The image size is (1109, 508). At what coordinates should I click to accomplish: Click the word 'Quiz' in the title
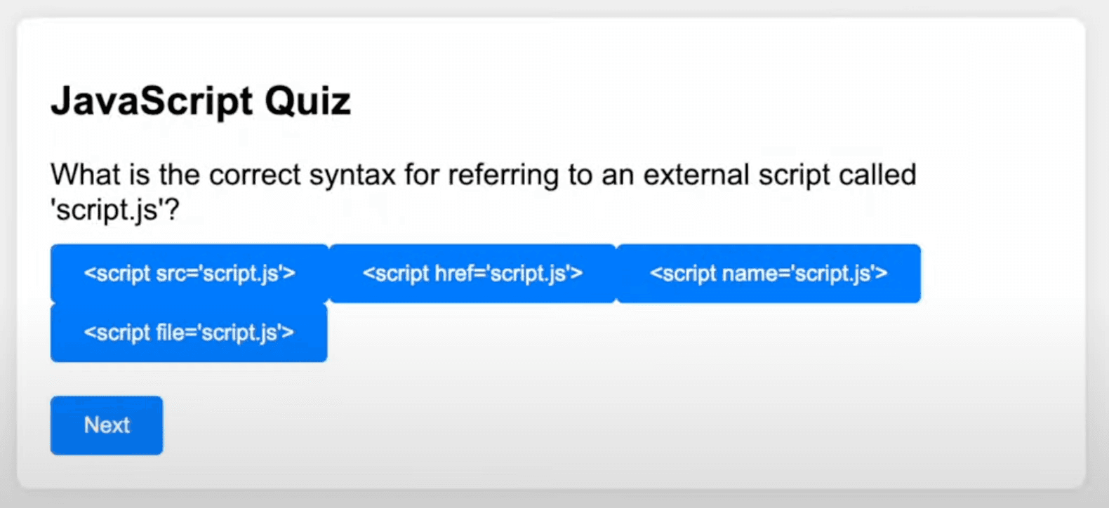[307, 101]
